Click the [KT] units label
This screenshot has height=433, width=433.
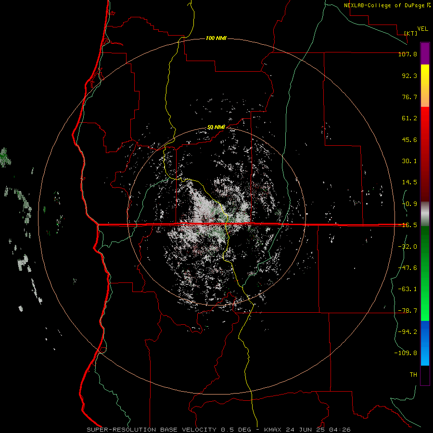pos(411,33)
